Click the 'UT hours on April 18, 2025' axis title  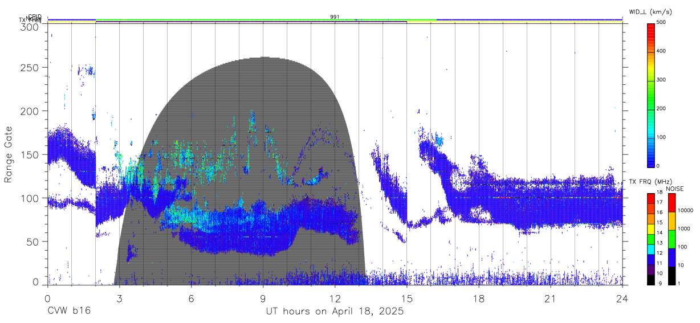coord(335,312)
